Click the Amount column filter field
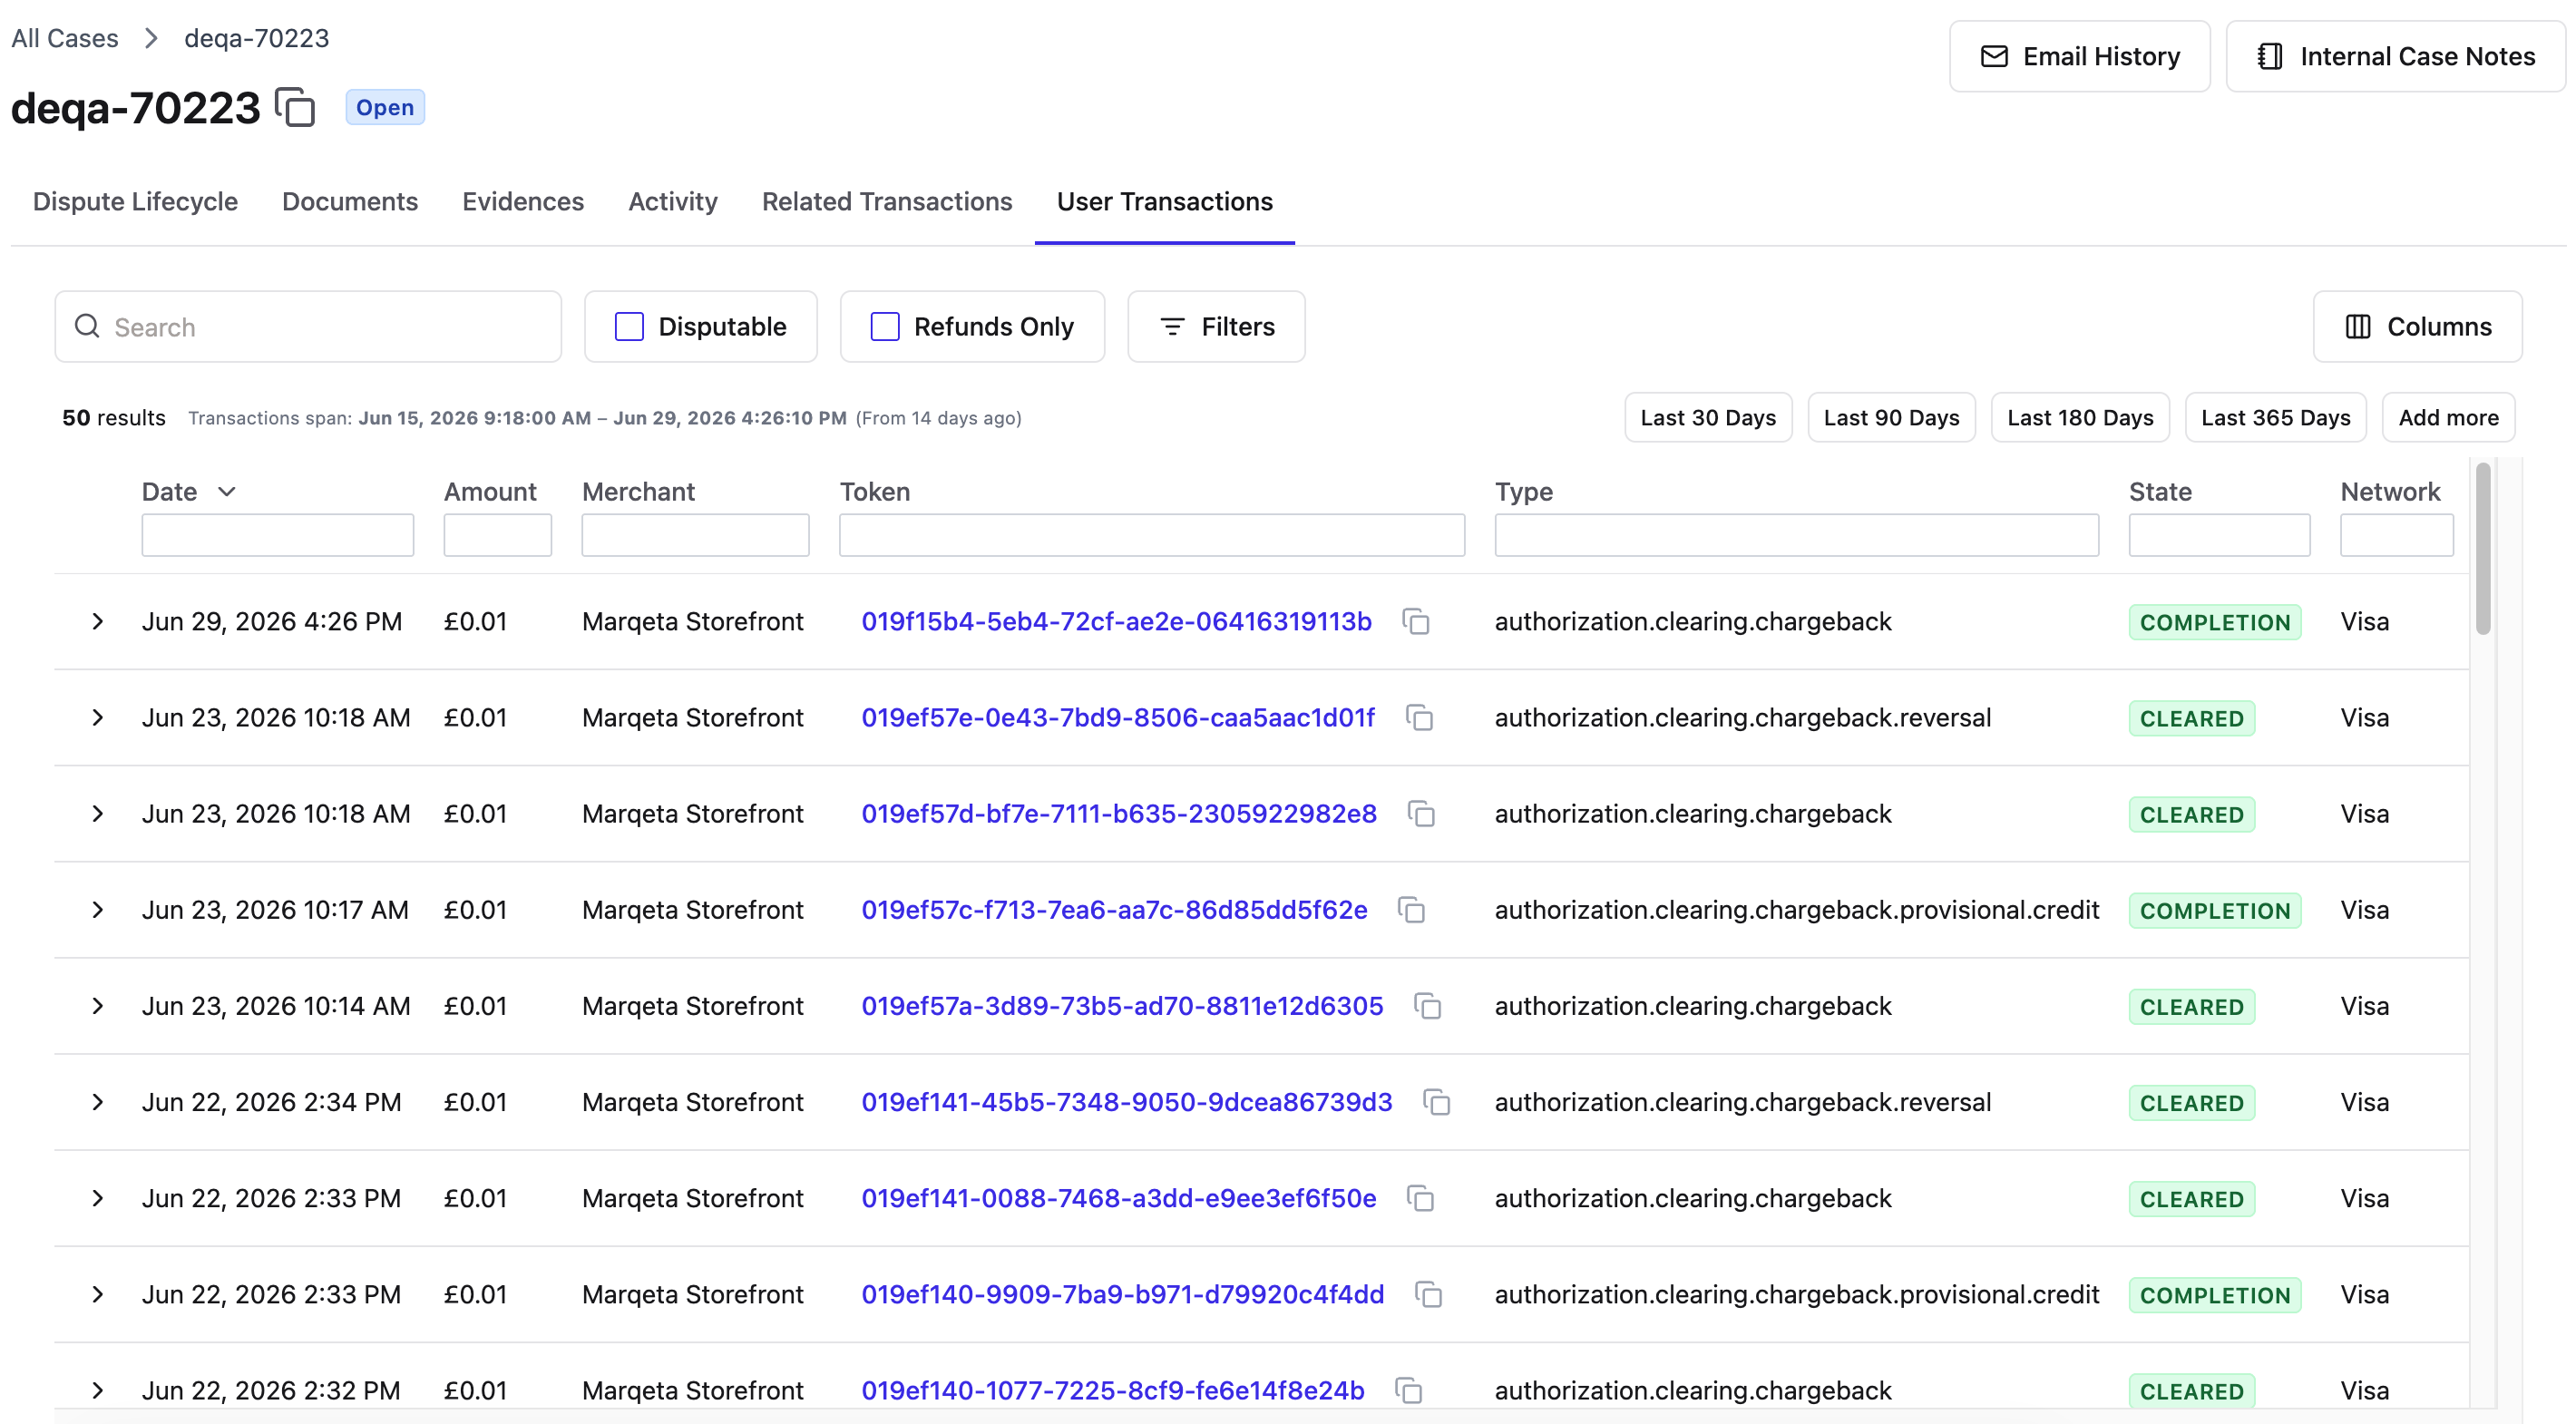The width and height of the screenshot is (2576, 1424). (x=497, y=535)
